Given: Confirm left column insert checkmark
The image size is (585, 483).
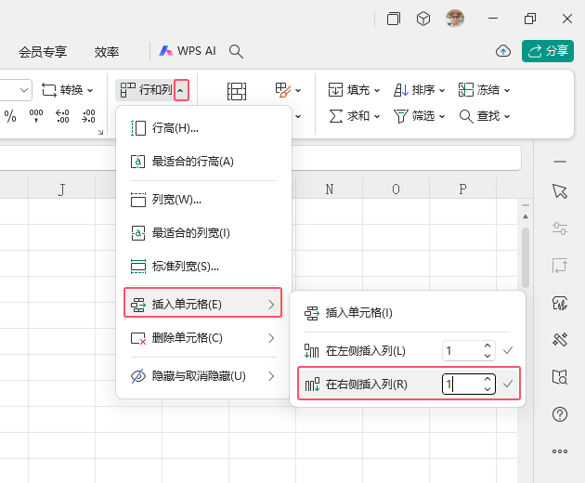Looking at the screenshot, I should click(x=508, y=350).
